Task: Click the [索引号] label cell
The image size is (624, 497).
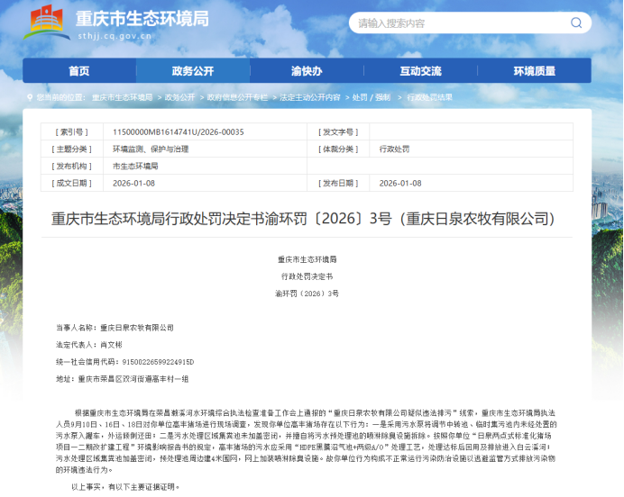Action: point(71,131)
